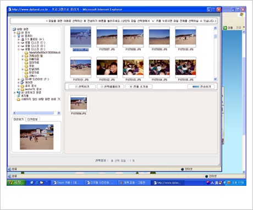Image resolution: width=253 pixels, height=210 pixels.
Task: Click the Korean IME language icon in tray
Action: click(208, 183)
